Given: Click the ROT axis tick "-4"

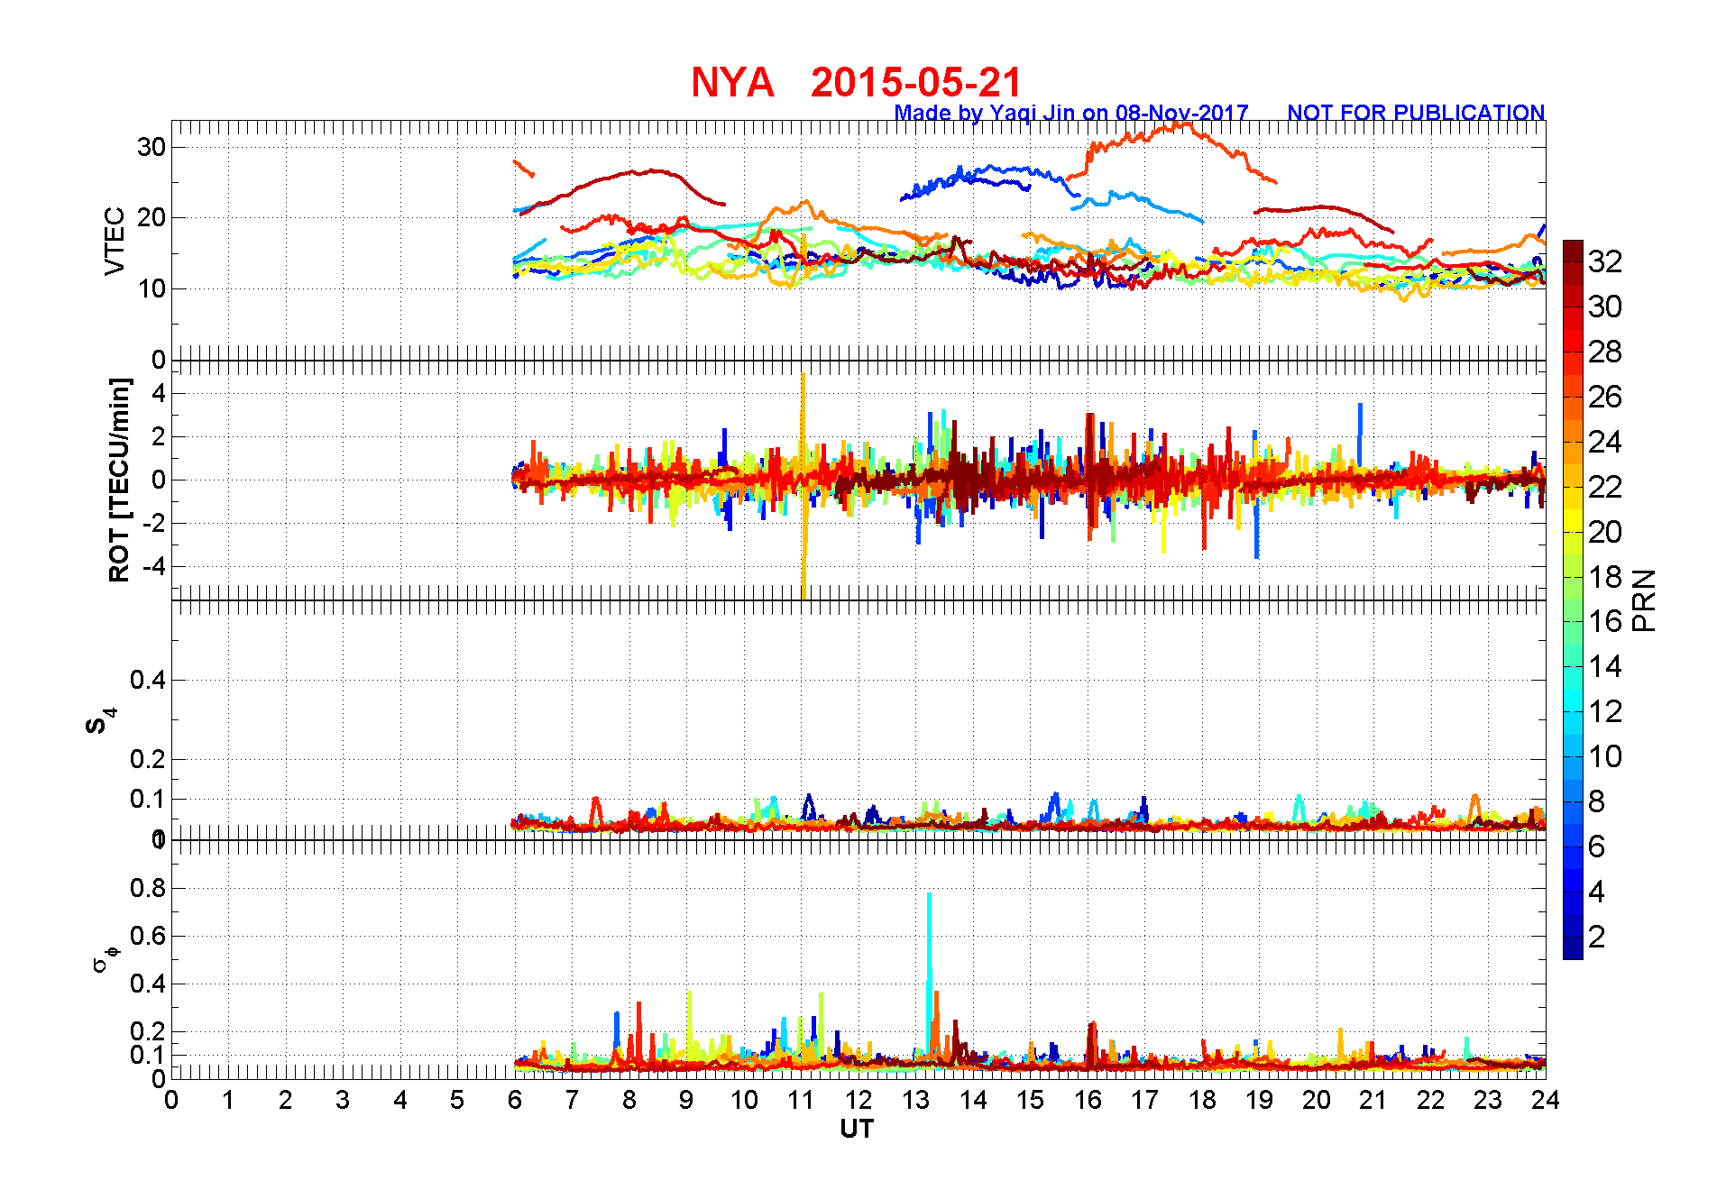Looking at the screenshot, I should pos(155,567).
